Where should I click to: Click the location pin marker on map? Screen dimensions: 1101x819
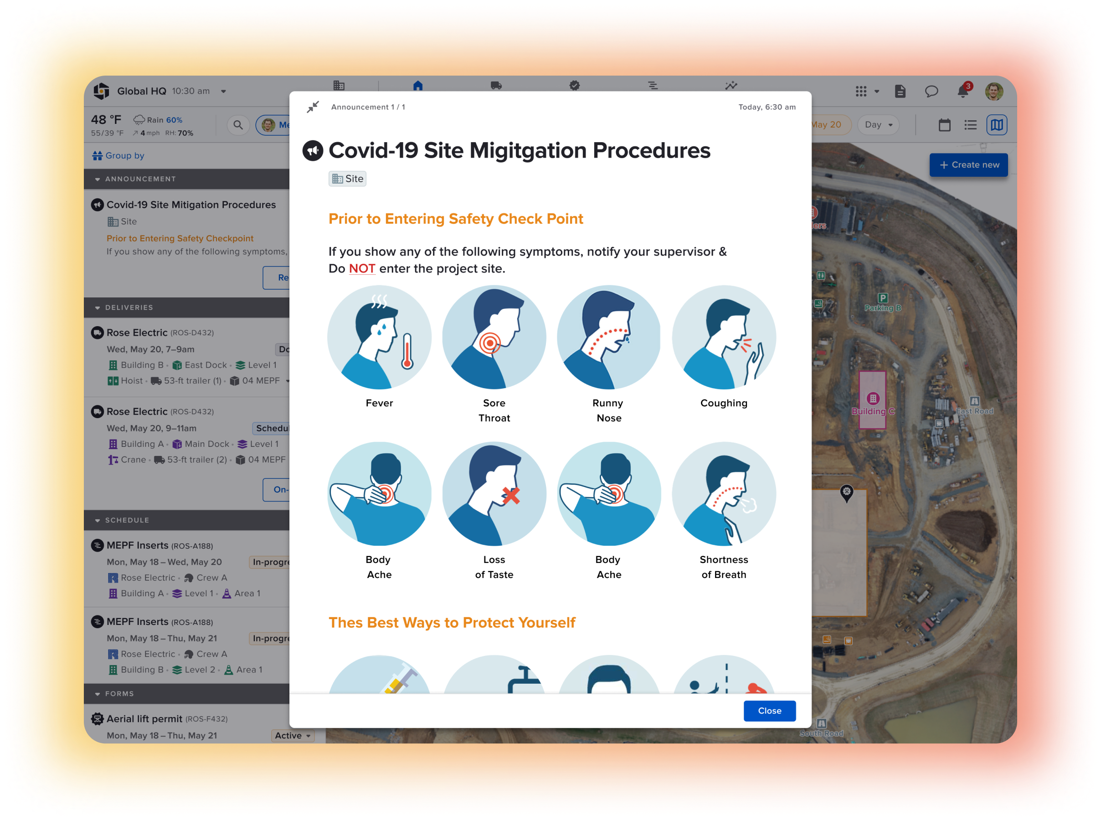846,494
